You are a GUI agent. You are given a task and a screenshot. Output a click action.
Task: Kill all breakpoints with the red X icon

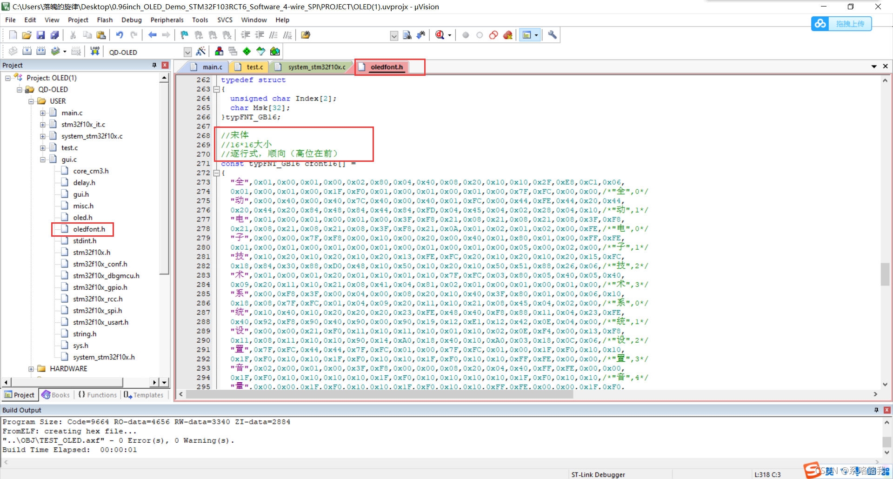point(507,35)
